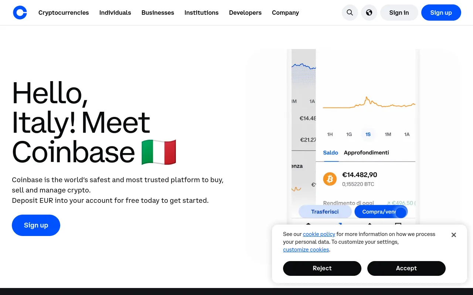Click the Bitcoin coin icon beside the balance
The width and height of the screenshot is (473, 295).
pos(330,179)
